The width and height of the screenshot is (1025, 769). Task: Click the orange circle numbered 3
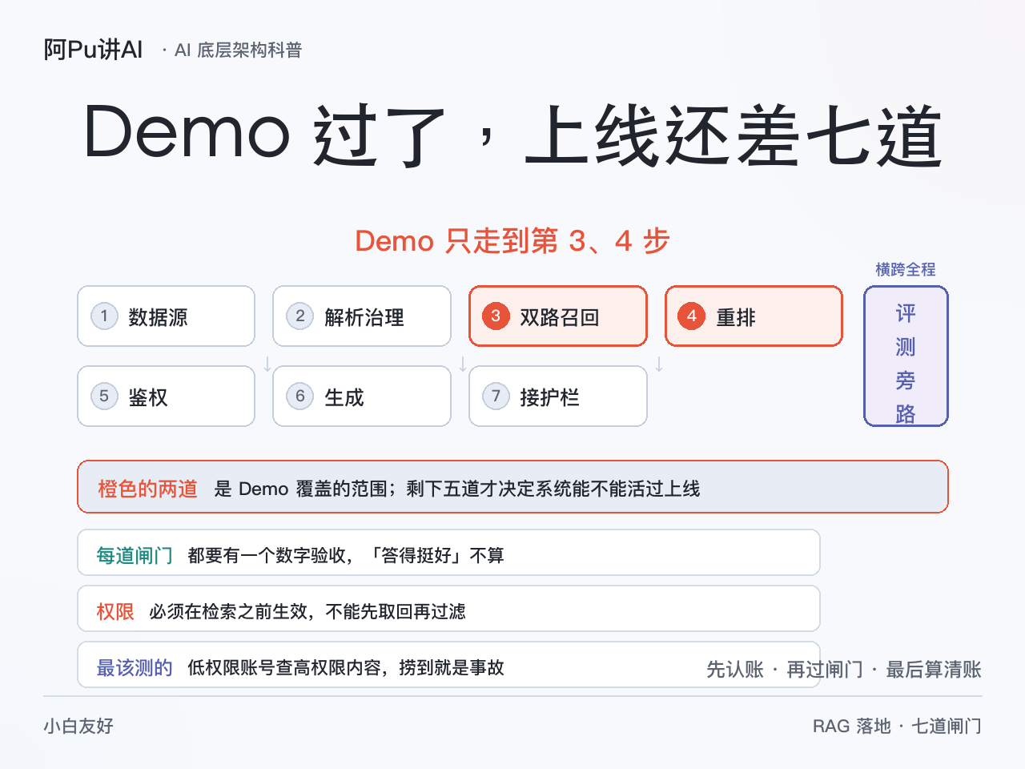pos(496,316)
